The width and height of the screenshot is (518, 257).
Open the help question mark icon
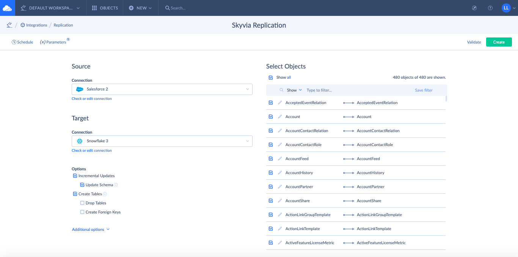[490, 8]
